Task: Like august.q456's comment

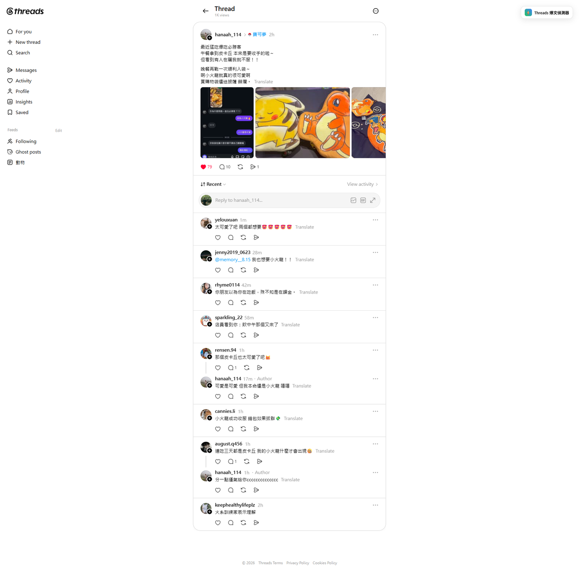Action: click(x=218, y=461)
